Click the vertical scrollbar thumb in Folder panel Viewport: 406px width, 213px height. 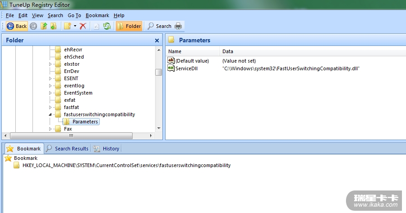(159, 72)
